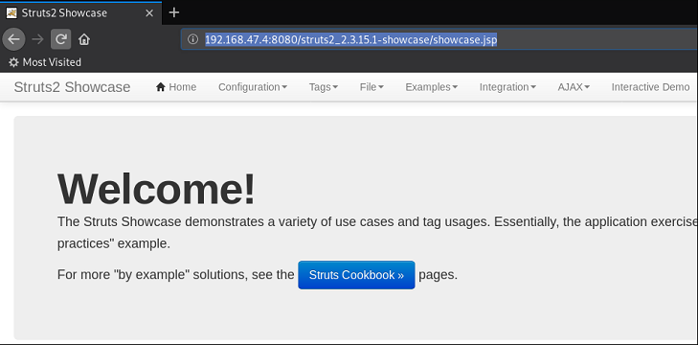Click the address bar URL field

pyautogui.click(x=438, y=39)
